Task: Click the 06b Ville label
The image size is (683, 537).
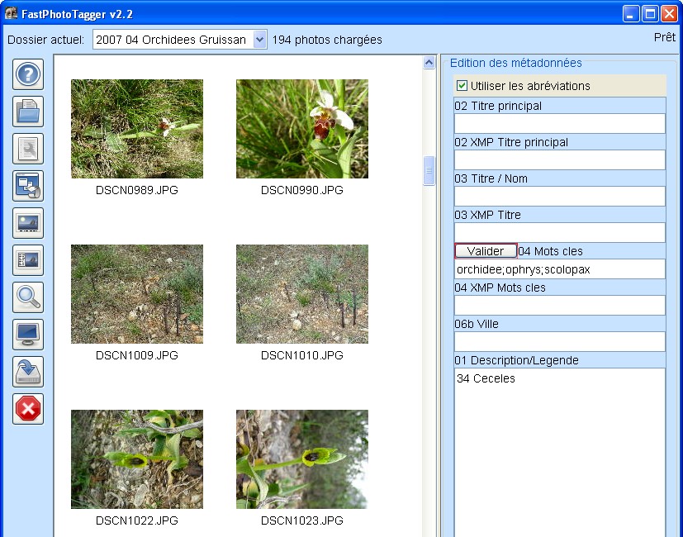Action: click(x=477, y=324)
